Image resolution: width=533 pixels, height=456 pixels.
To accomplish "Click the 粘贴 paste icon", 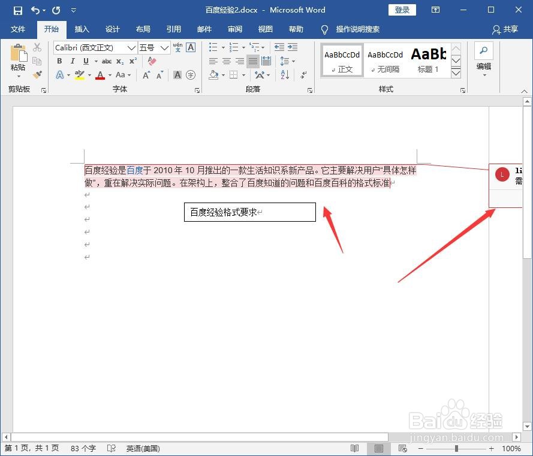I will 19,52.
